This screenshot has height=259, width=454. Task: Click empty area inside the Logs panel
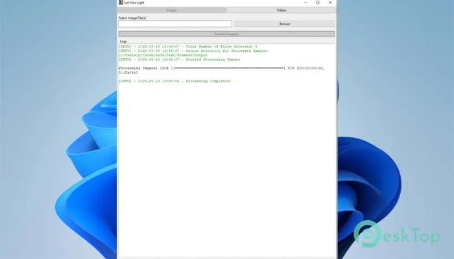pyautogui.click(x=227, y=168)
